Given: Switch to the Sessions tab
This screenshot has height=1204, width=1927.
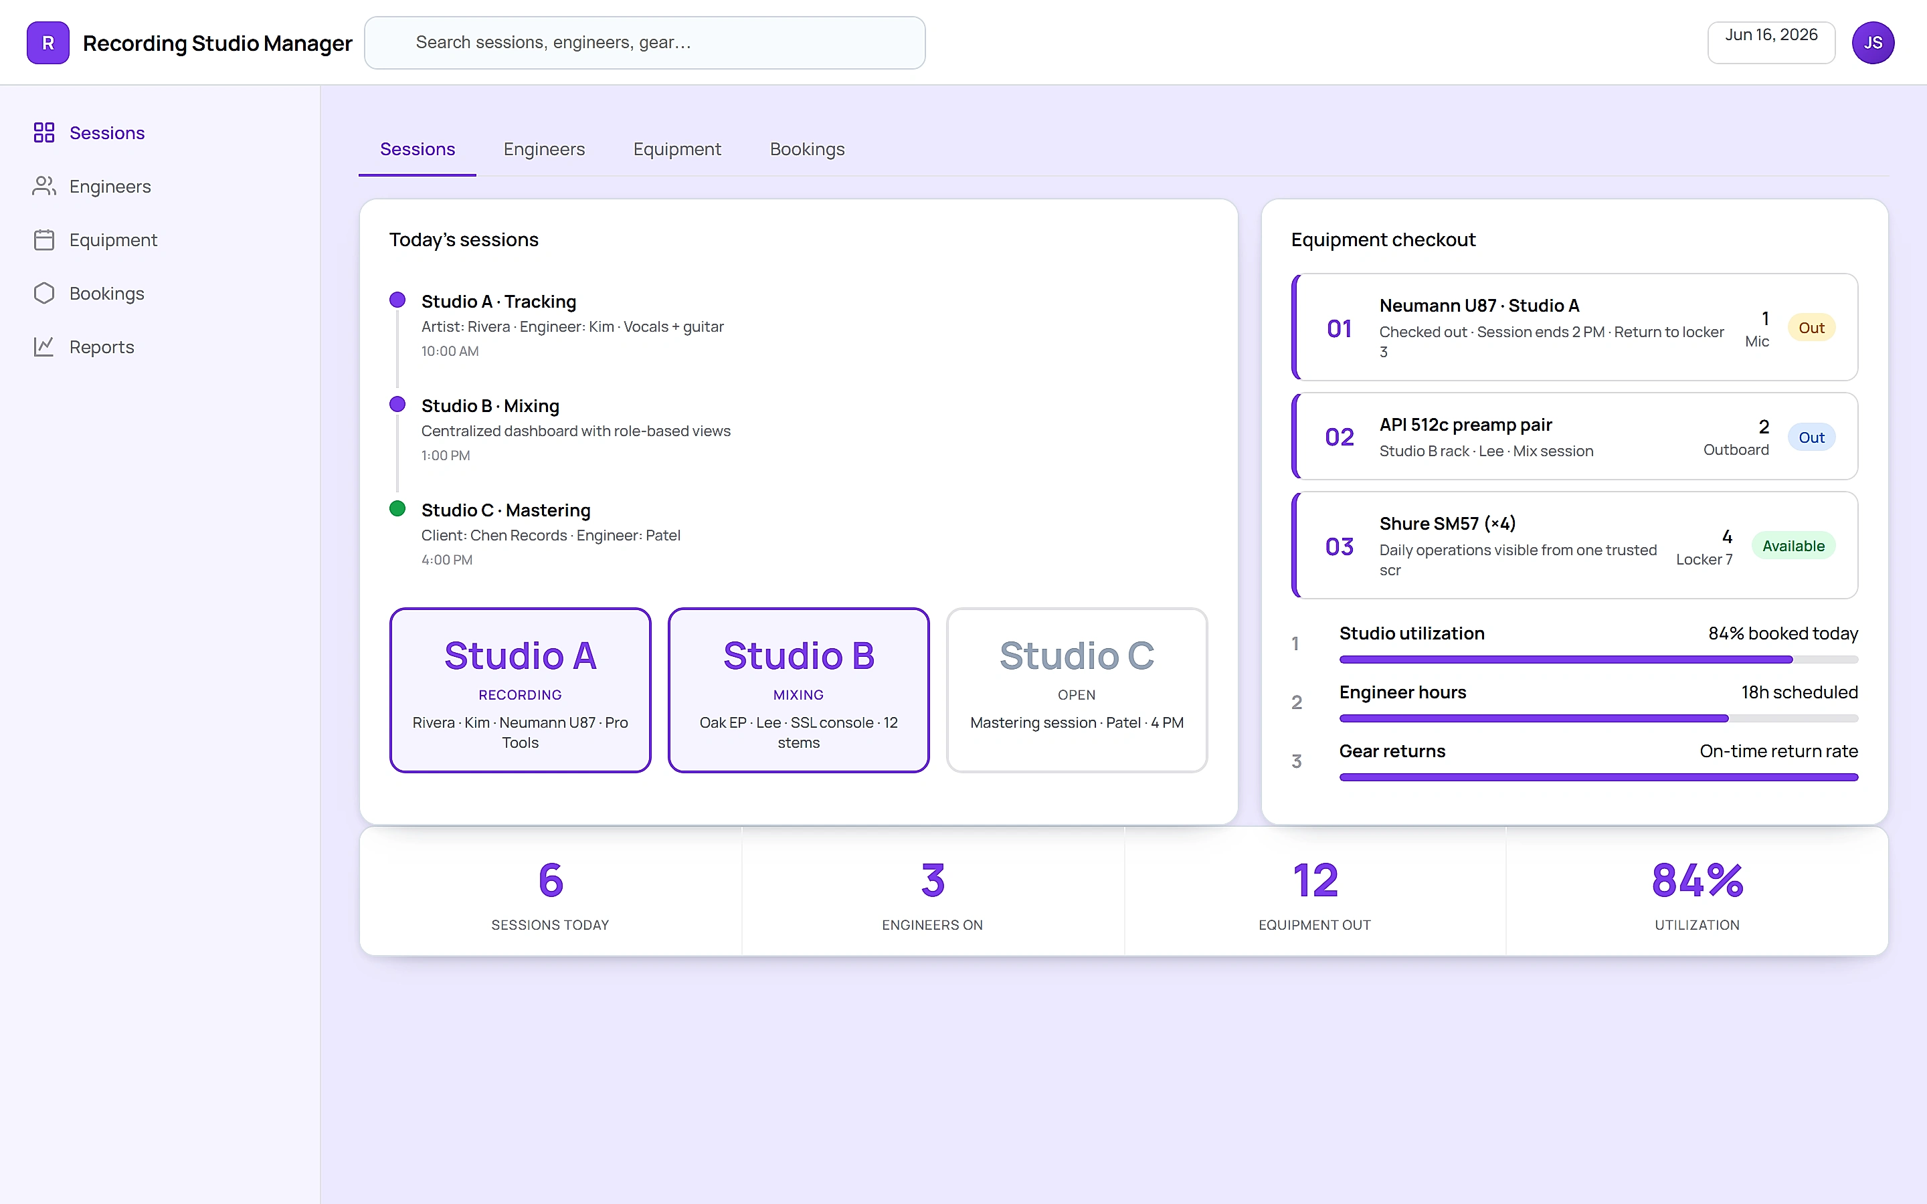Looking at the screenshot, I should (418, 149).
